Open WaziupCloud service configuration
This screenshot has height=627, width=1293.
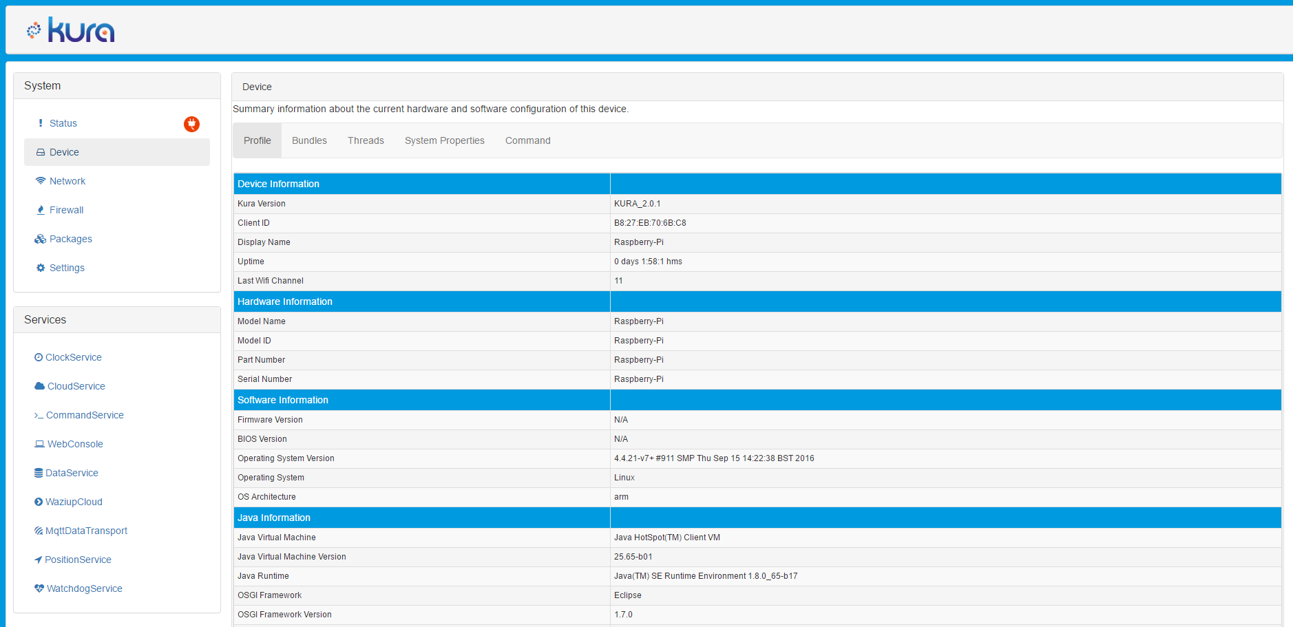tap(74, 502)
